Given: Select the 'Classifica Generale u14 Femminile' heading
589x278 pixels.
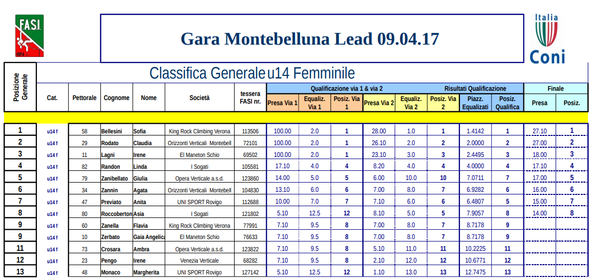Looking at the screenshot, I should coord(252,73).
